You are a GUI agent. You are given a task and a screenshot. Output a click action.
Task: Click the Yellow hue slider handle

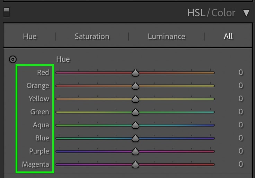pos(135,99)
